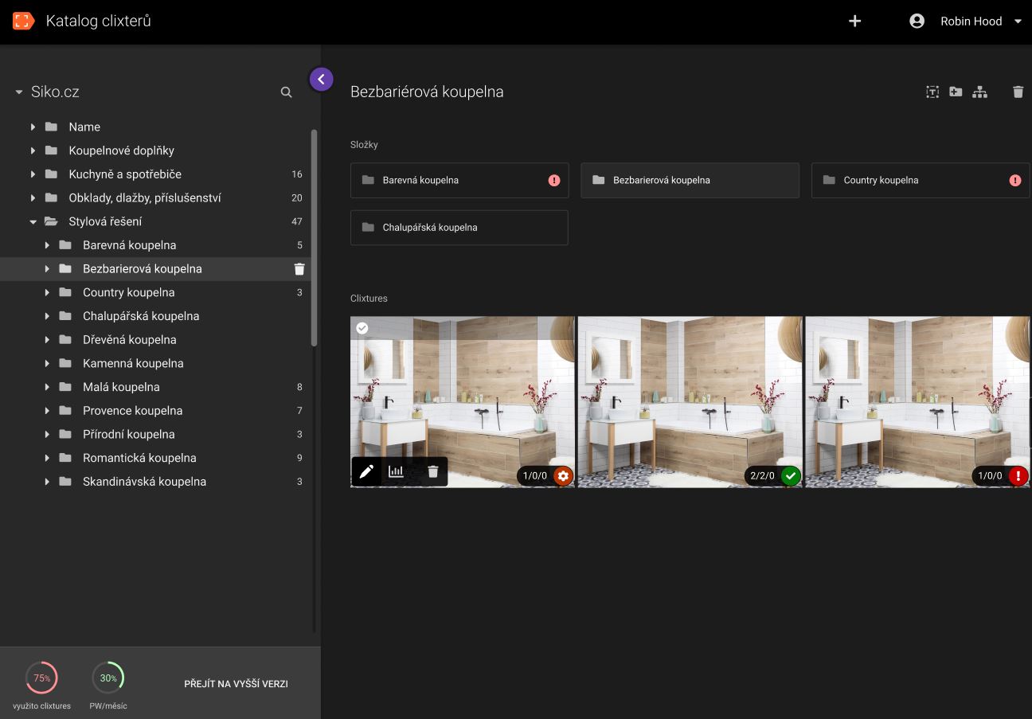Open the third clixture thumbnail

(x=917, y=402)
